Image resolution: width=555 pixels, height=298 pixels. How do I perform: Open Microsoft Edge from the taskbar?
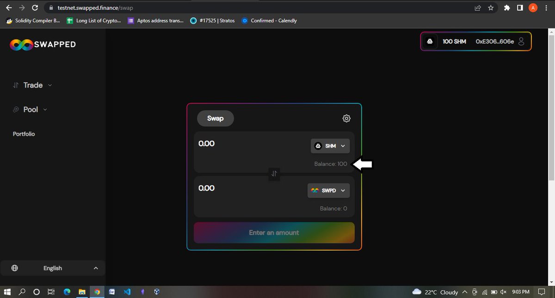(x=67, y=292)
